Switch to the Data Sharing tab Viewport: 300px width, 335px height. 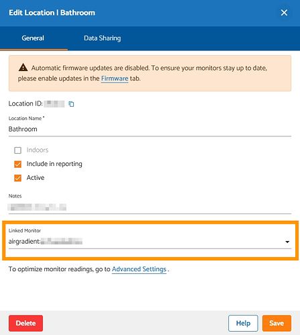point(102,38)
